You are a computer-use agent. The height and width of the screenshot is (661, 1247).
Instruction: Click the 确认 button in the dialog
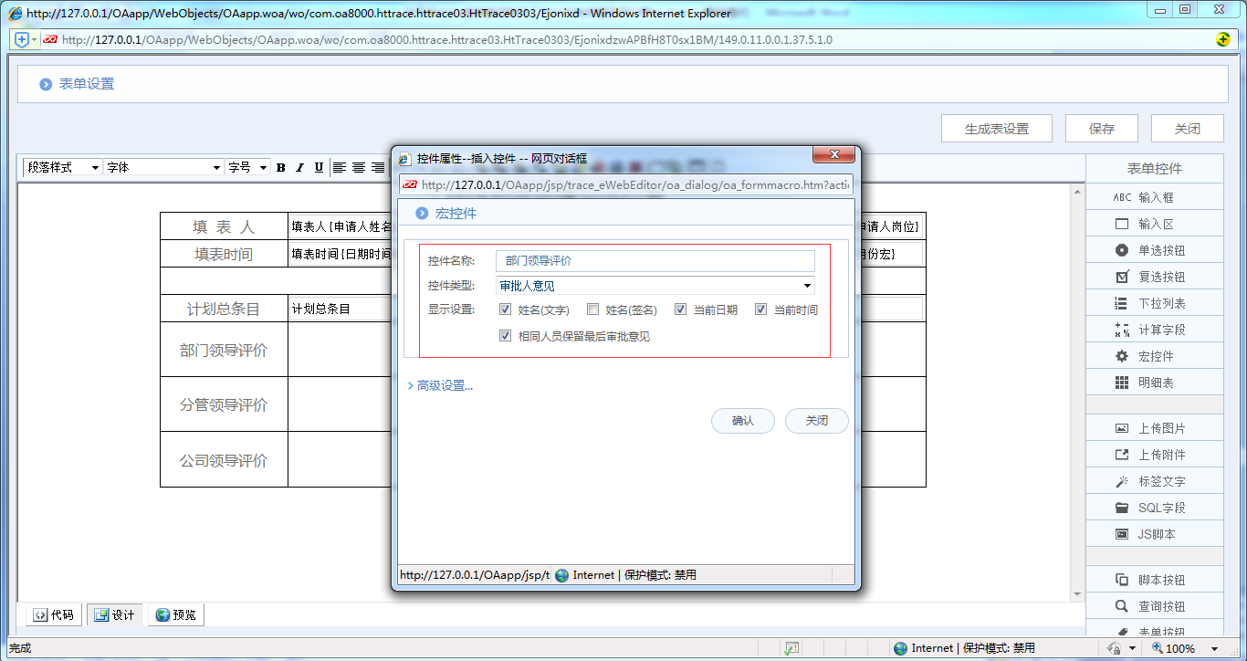(742, 421)
